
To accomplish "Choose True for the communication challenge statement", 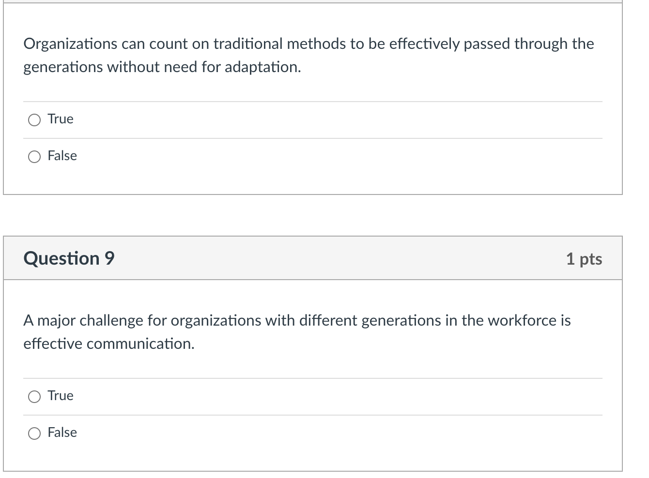I will (34, 396).
